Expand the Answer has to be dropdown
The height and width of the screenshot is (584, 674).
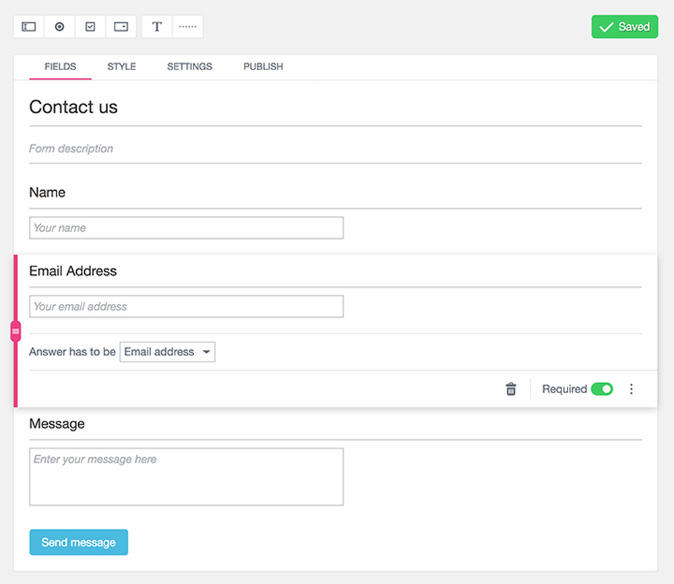(x=167, y=352)
